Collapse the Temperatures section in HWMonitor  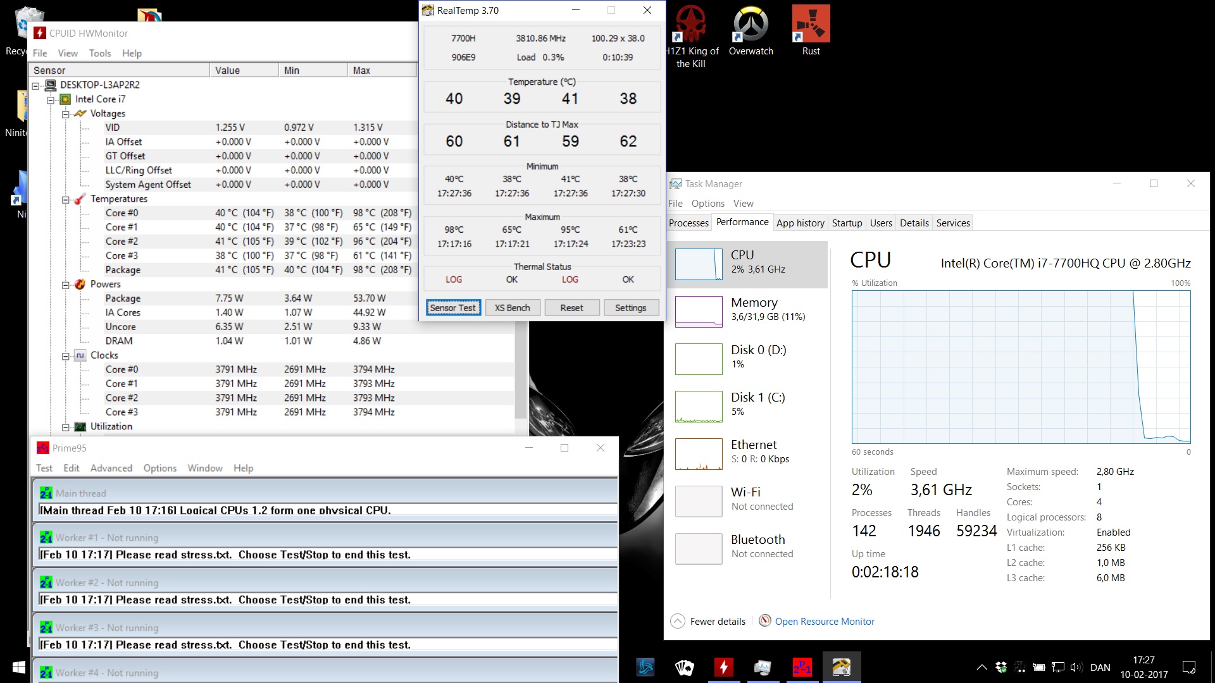(65, 200)
